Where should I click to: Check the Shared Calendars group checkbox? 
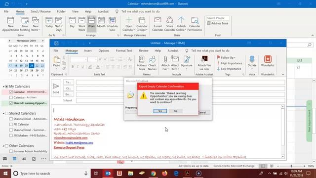6,113
